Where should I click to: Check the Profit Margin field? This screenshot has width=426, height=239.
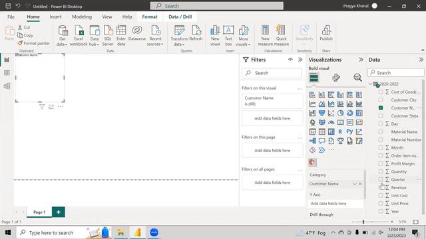tap(381, 163)
